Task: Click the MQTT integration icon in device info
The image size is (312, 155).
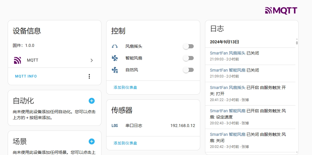Action: click(x=17, y=60)
